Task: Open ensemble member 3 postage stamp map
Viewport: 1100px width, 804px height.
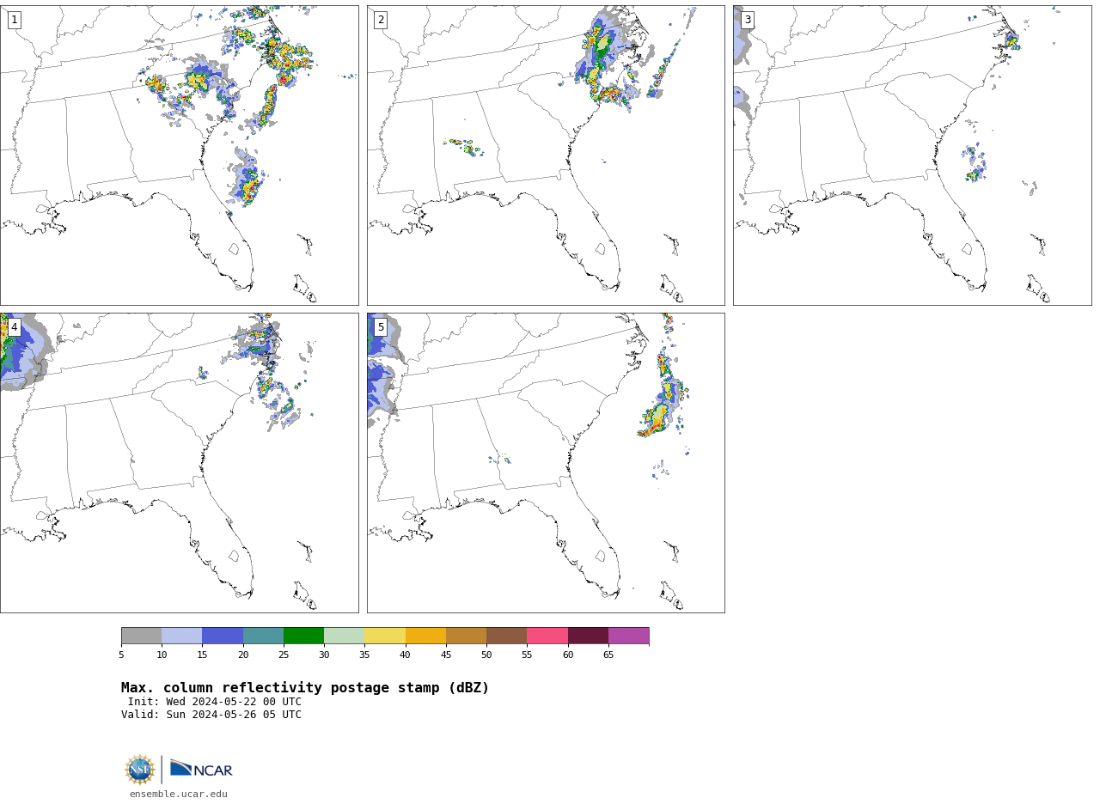Action: point(912,155)
